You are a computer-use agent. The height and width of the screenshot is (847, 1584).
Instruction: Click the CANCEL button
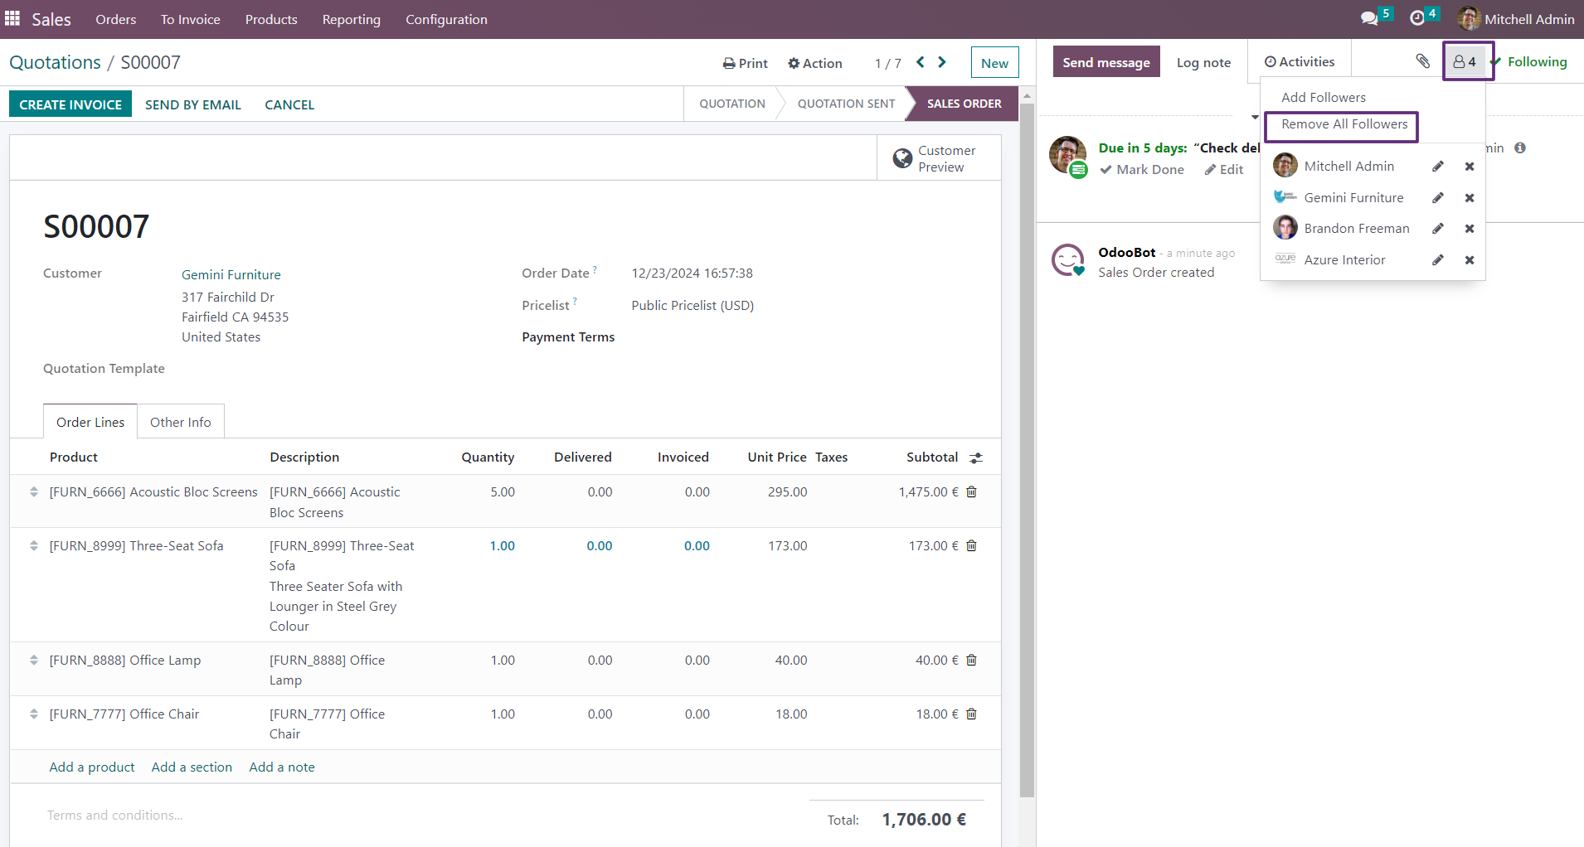tap(289, 104)
